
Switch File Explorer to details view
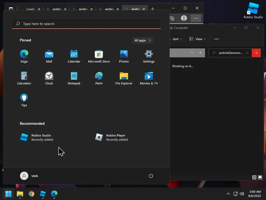[254, 177]
